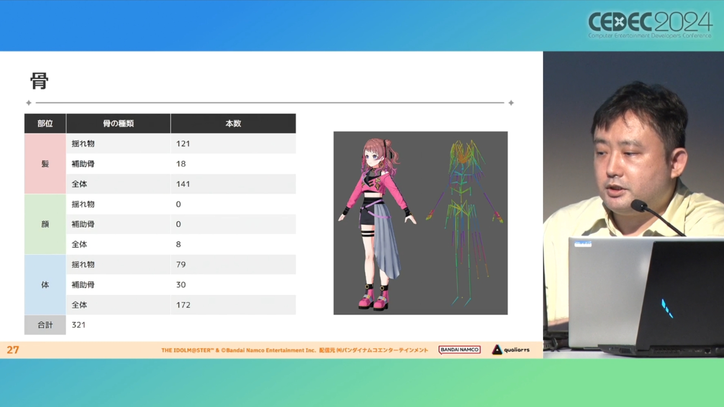Image resolution: width=724 pixels, height=407 pixels.
Task: Click the qualiarts logo in footer
Action: click(511, 350)
